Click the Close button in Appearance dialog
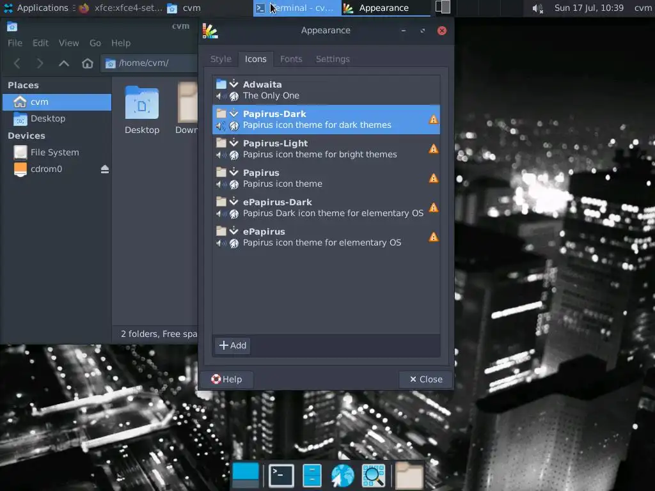The width and height of the screenshot is (655, 491). click(425, 380)
